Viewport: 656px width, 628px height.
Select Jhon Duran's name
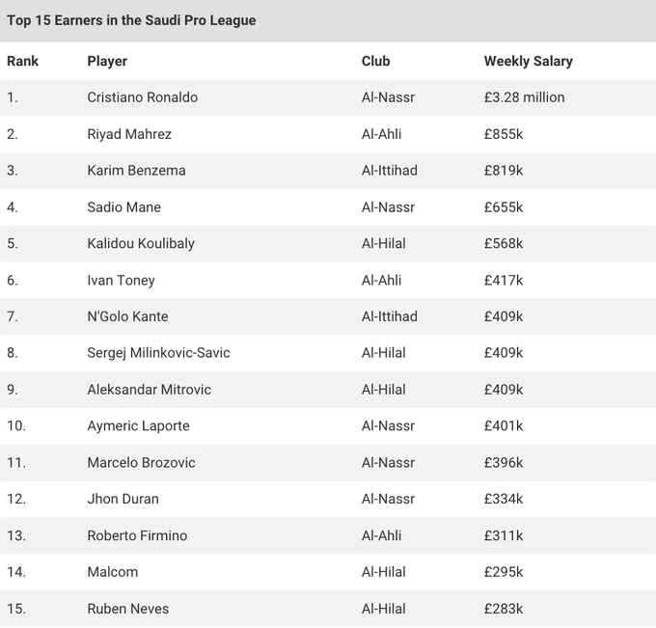point(123,499)
